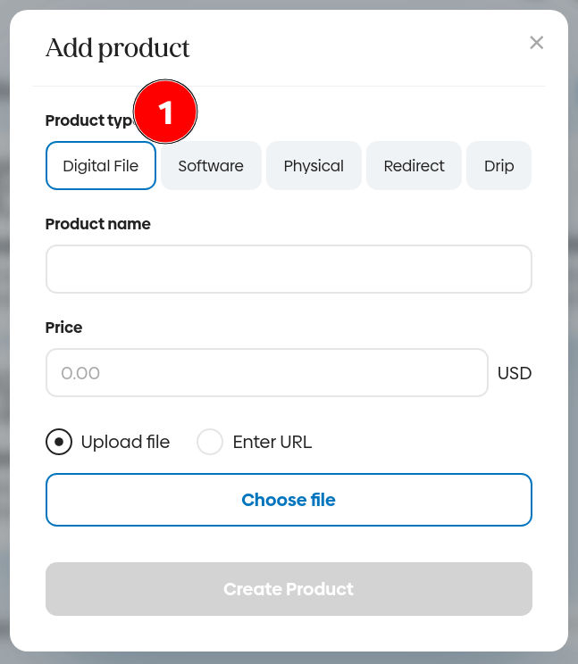
Task: Click the Add product dialog heading
Action: click(118, 47)
